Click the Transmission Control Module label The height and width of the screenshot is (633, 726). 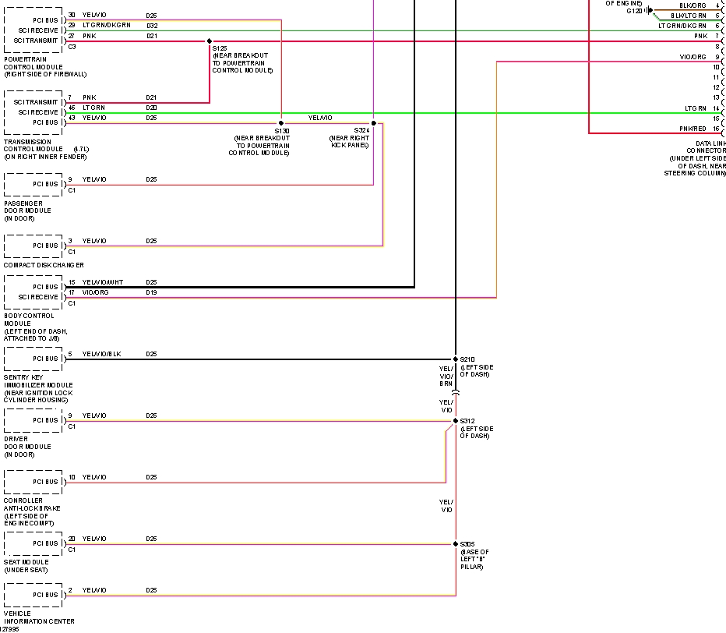(46, 149)
